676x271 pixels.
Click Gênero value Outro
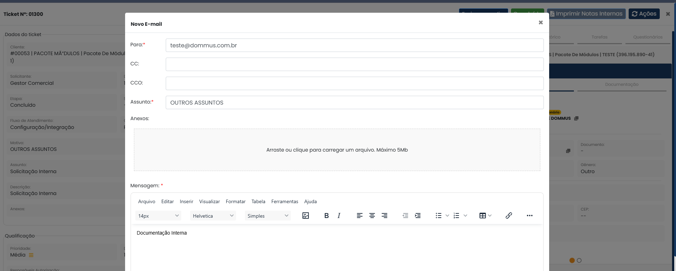click(x=588, y=171)
